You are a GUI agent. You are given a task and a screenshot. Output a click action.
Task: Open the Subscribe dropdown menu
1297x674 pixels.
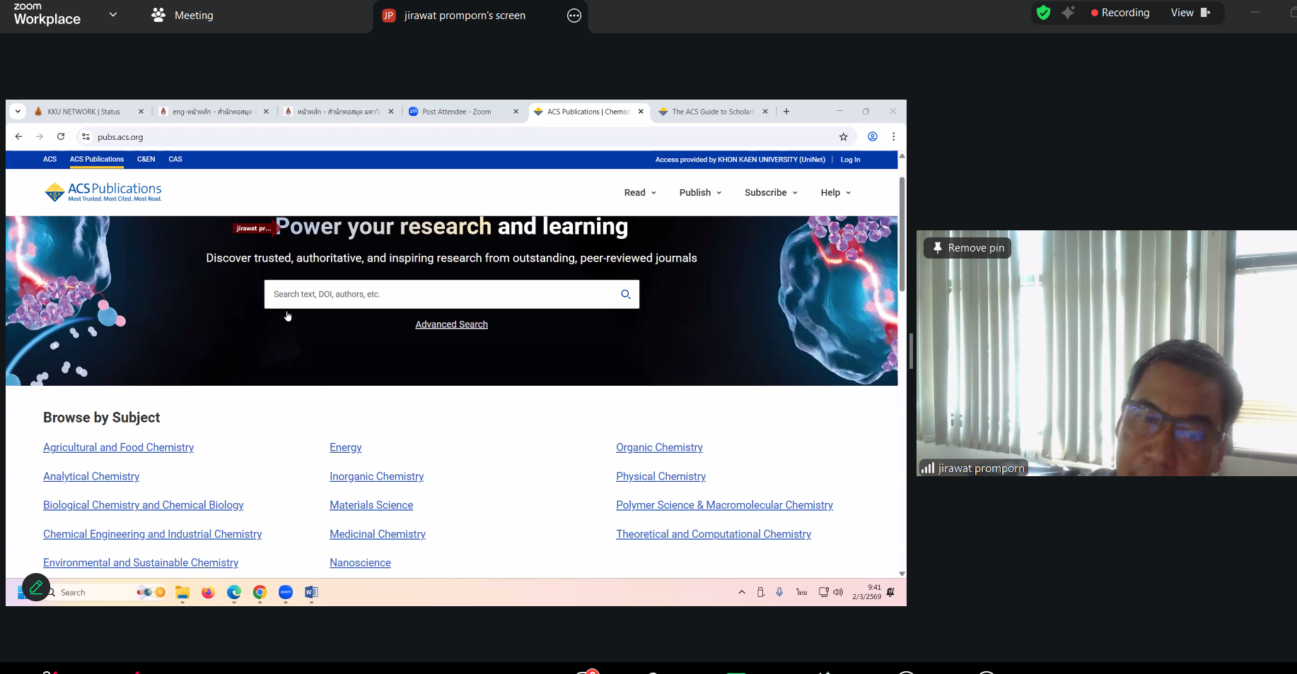click(771, 193)
